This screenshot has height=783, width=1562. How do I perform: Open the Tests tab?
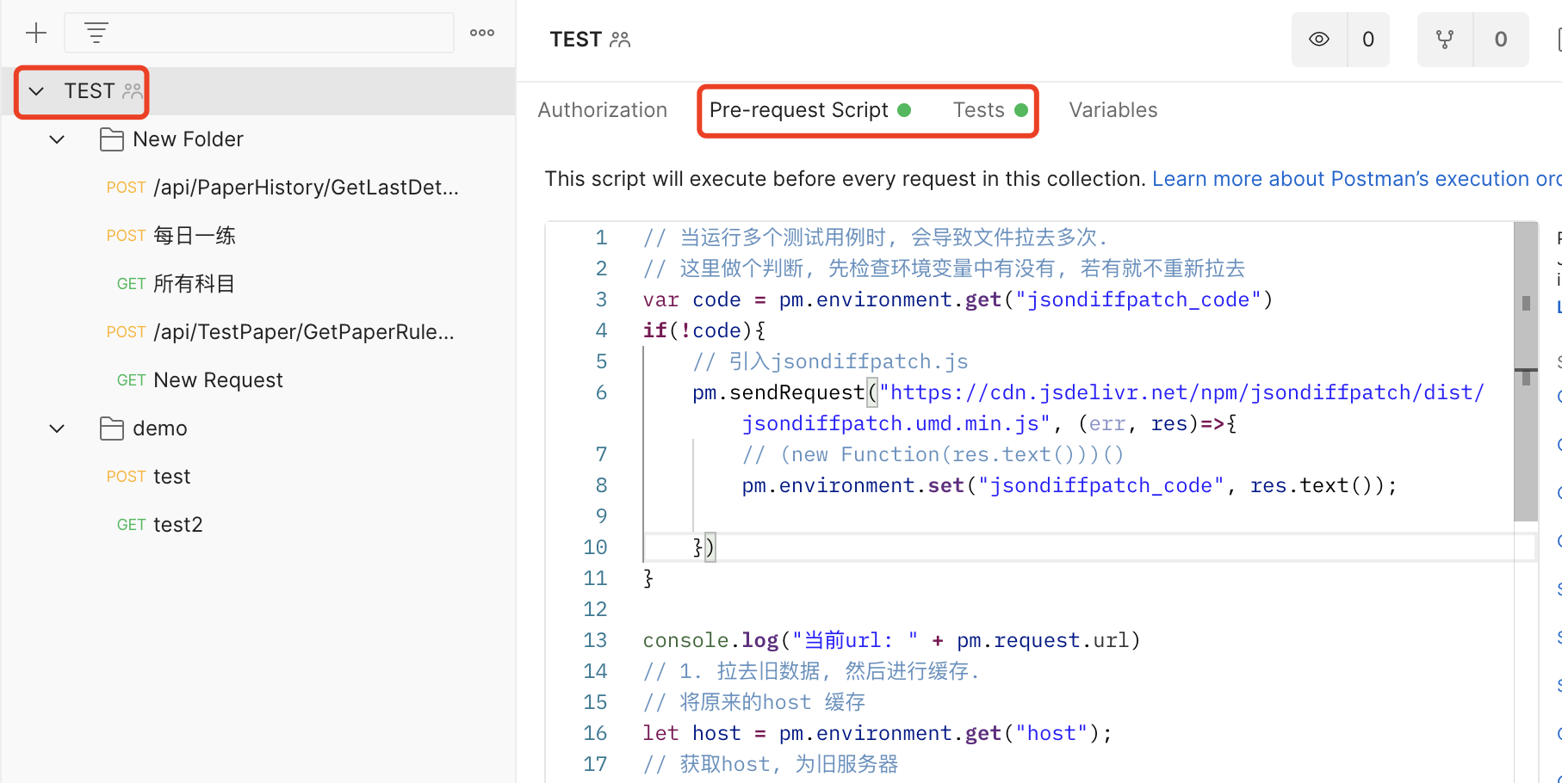click(979, 110)
